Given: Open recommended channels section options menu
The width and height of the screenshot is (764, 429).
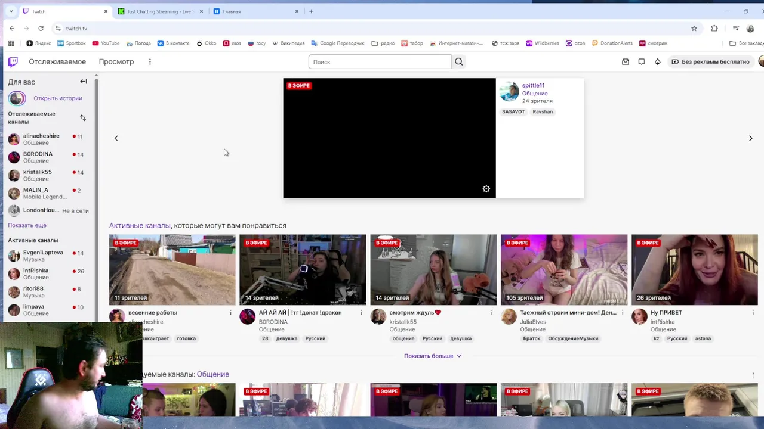Looking at the screenshot, I should tap(753, 375).
